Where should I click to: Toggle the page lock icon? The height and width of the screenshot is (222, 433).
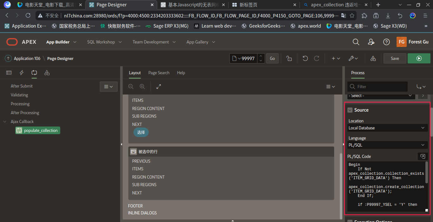pos(289,58)
